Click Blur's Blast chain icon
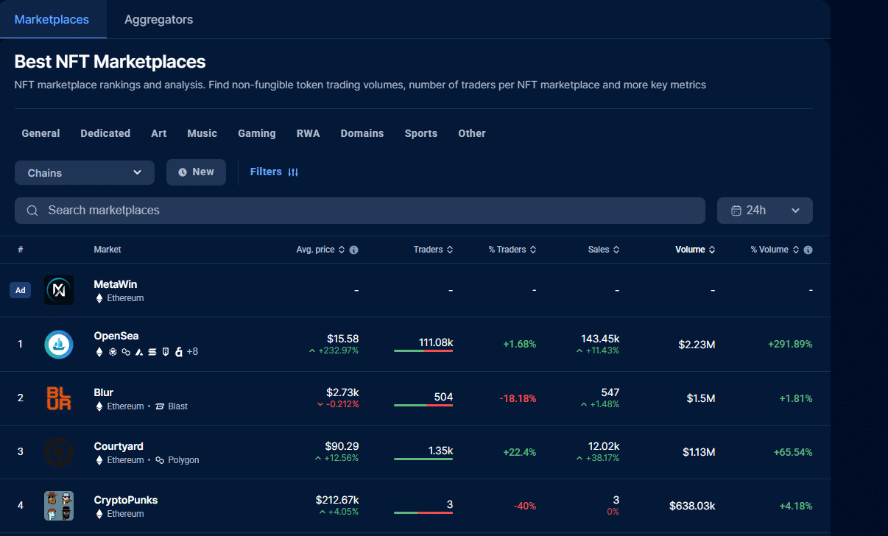Screen dimensions: 888x536 point(160,406)
